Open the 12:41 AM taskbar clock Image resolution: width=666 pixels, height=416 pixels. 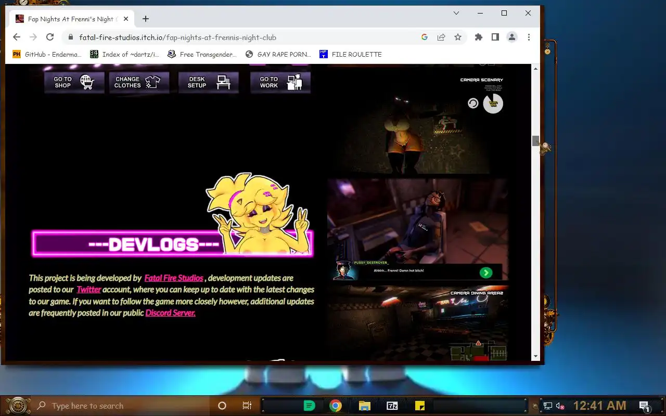tap(599, 406)
